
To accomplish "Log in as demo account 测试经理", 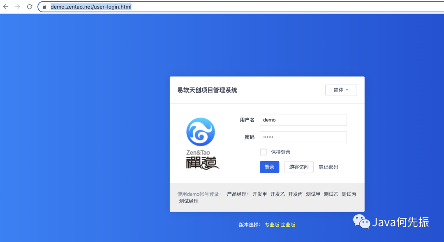I will click(189, 201).
